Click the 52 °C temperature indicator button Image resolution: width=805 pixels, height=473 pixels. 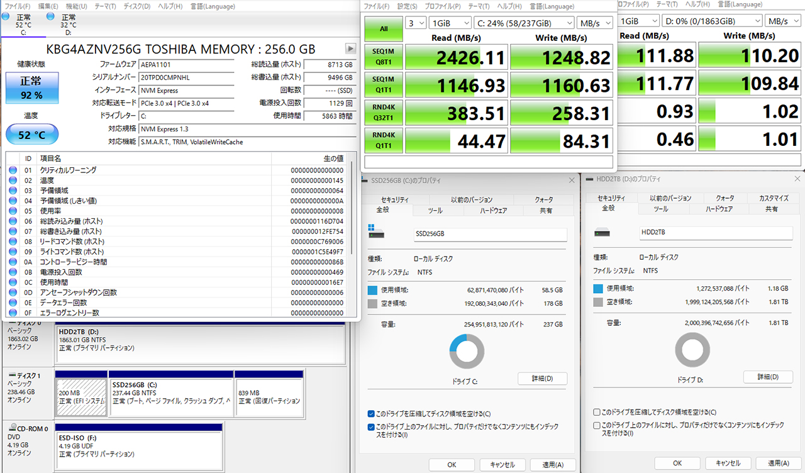32,134
